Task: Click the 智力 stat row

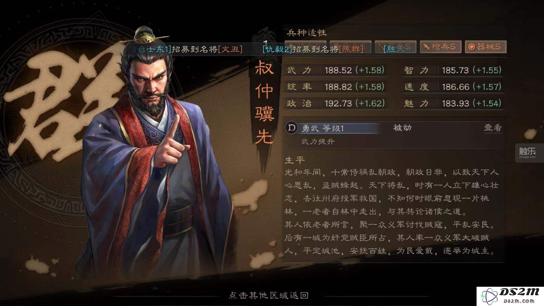Action: [x=453, y=70]
